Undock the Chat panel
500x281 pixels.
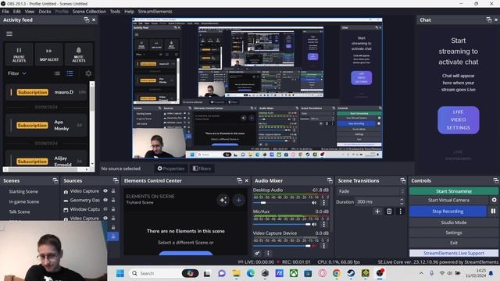[x=488, y=20]
